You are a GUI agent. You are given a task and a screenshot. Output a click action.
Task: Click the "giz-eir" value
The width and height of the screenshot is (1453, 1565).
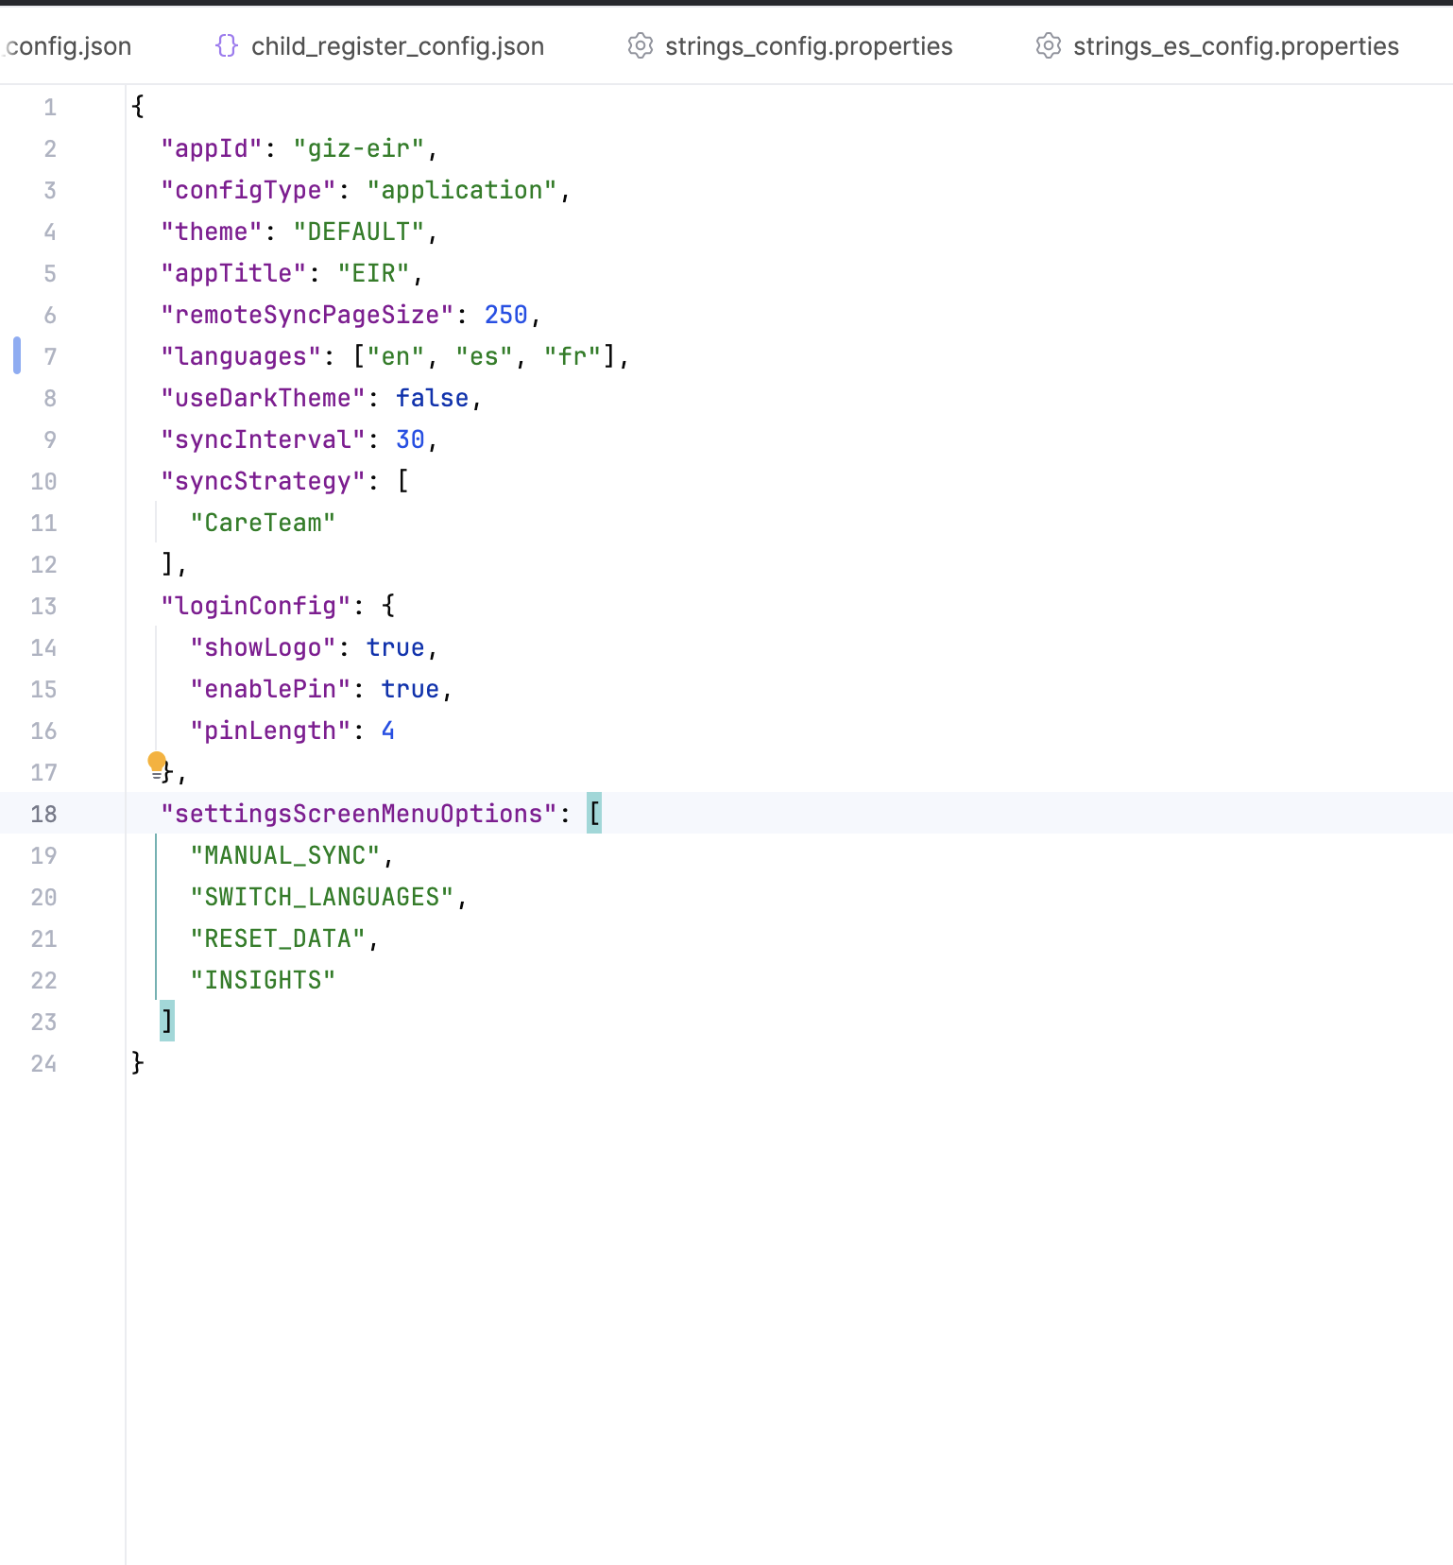coord(359,148)
